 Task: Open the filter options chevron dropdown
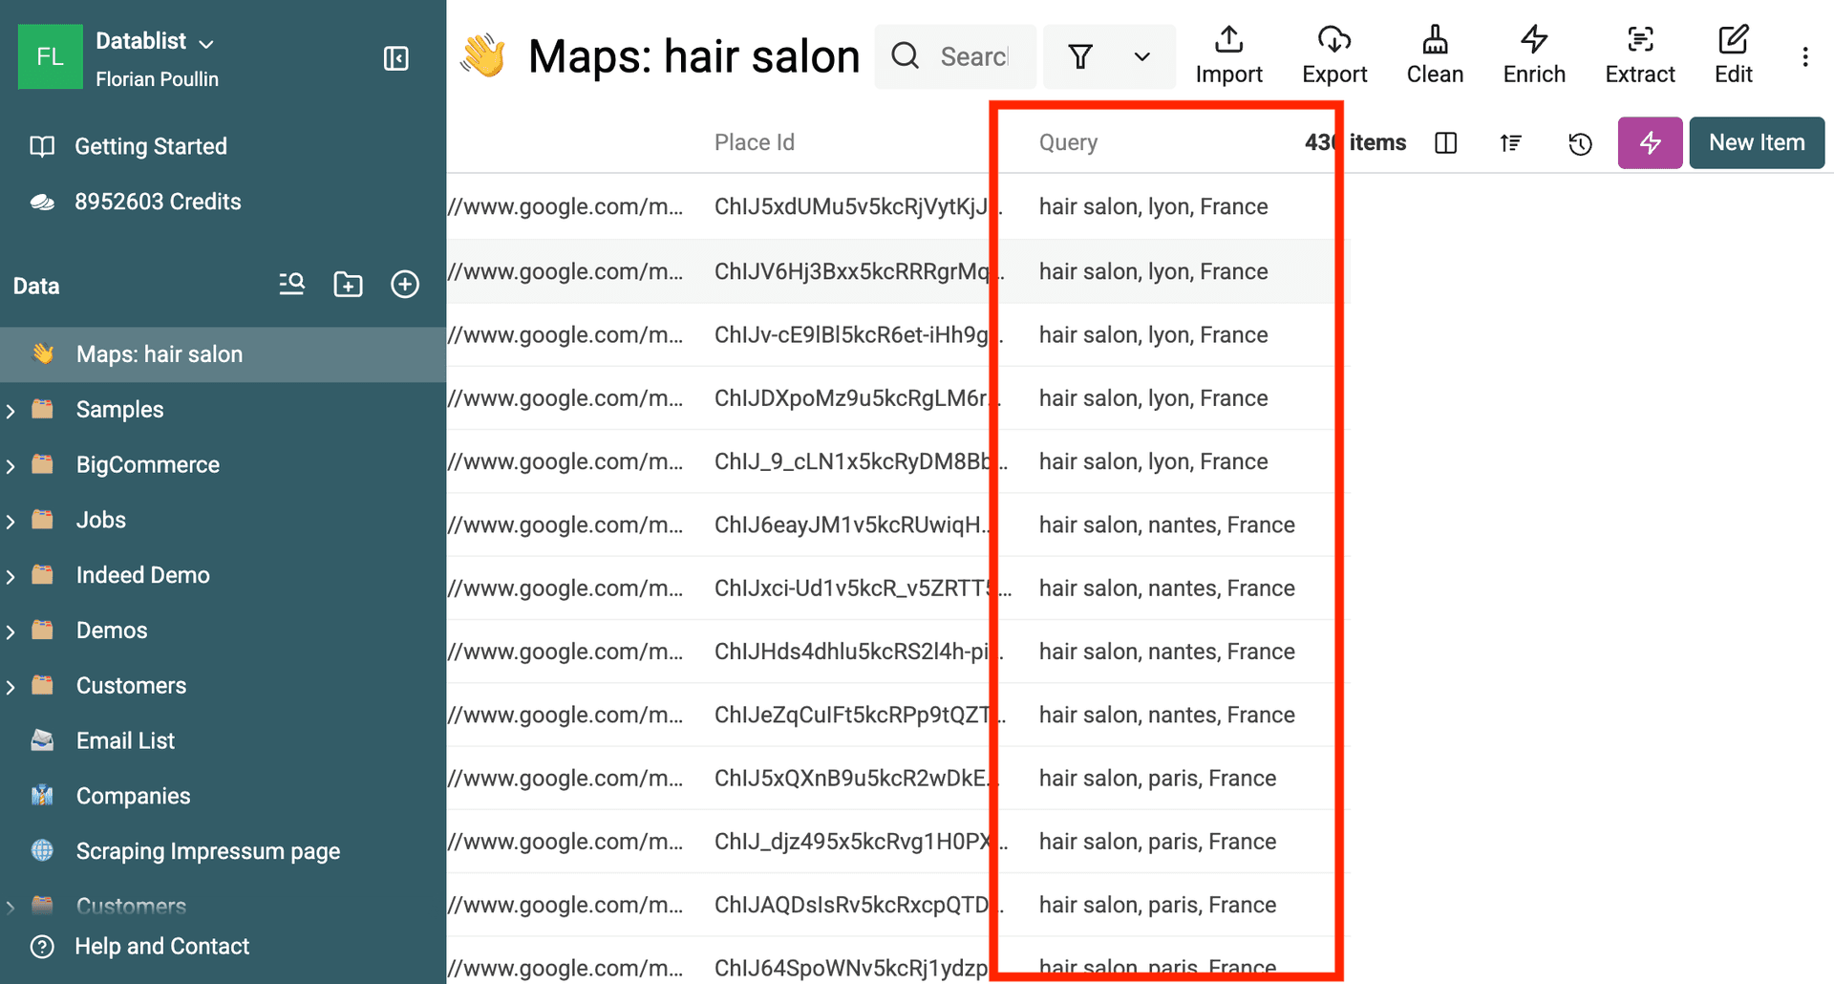pyautogui.click(x=1141, y=56)
